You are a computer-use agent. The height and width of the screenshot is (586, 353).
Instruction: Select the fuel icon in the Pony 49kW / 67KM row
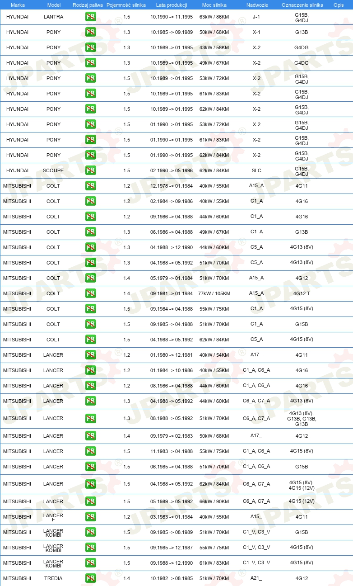point(90,63)
